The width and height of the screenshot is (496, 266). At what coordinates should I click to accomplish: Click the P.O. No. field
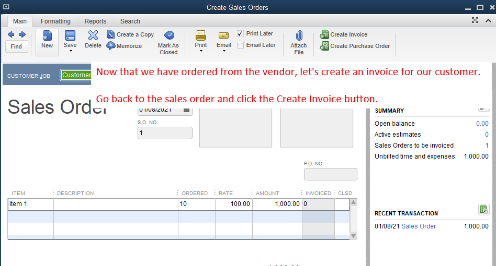pos(331,174)
